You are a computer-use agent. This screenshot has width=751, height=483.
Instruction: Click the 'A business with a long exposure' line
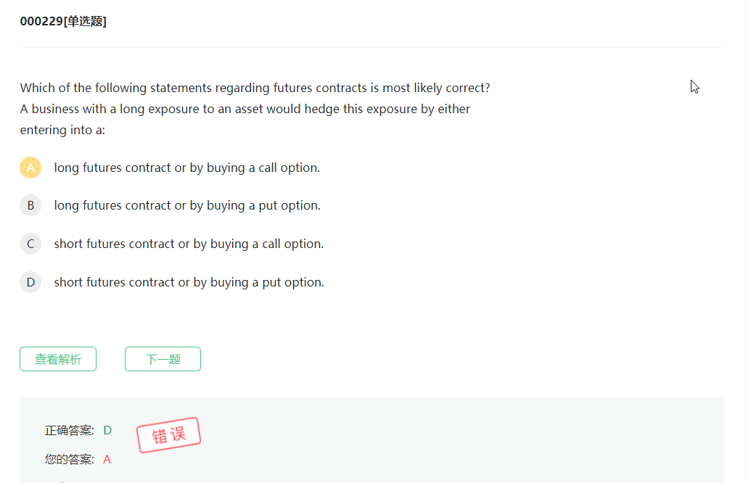[245, 109]
